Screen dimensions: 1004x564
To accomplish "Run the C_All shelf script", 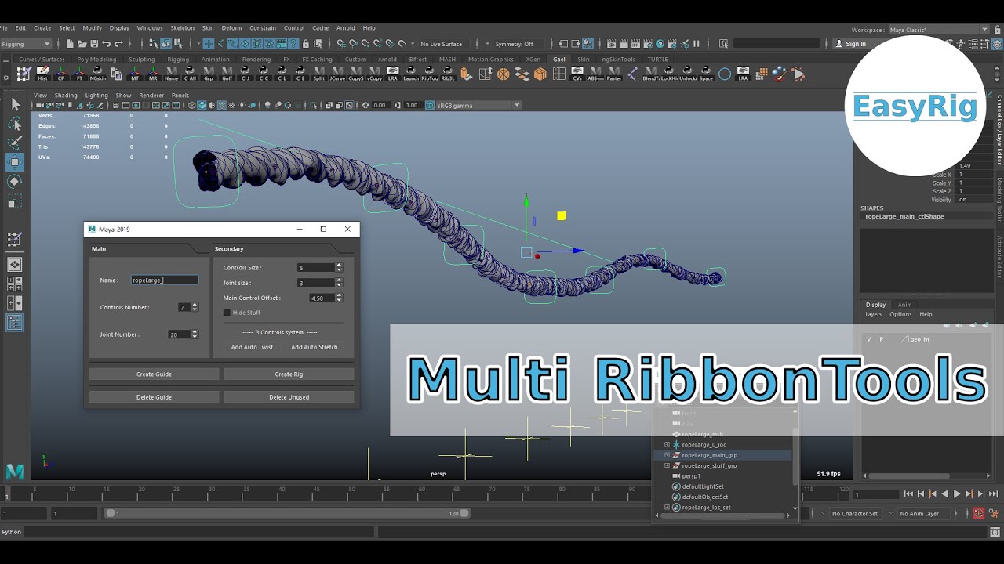I will (190, 74).
